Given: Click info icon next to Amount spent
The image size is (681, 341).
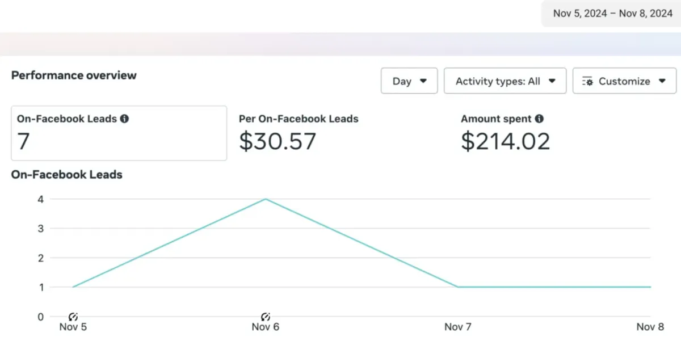Looking at the screenshot, I should 539,119.
